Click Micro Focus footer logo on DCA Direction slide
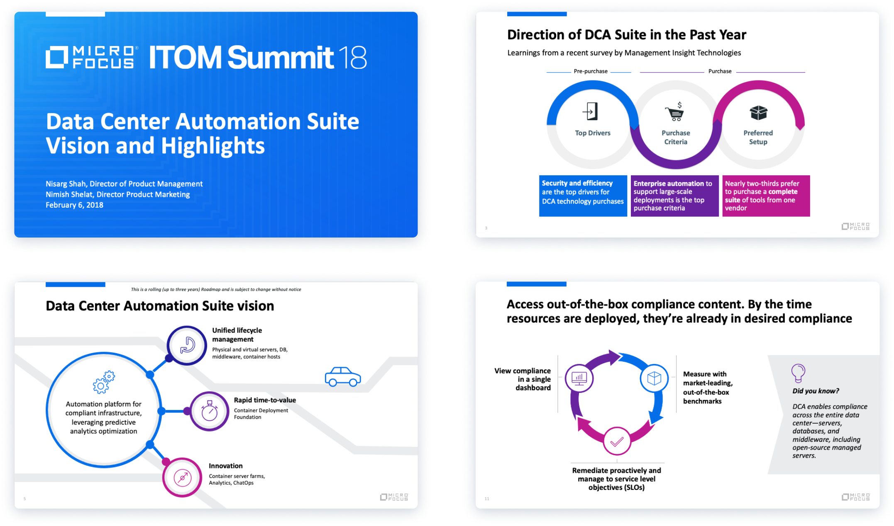Viewport: 894px width, 526px height. pyautogui.click(x=855, y=226)
